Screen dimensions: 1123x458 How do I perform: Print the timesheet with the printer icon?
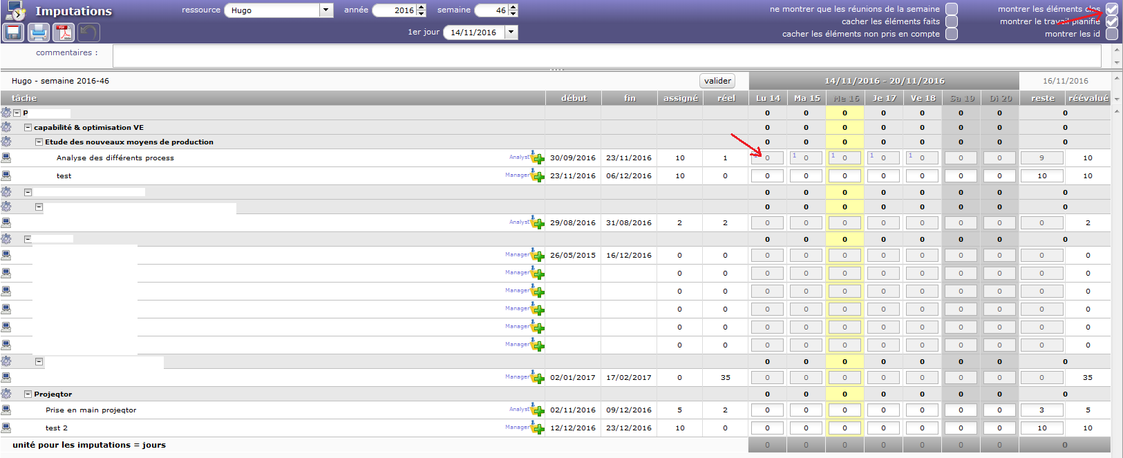click(x=39, y=32)
